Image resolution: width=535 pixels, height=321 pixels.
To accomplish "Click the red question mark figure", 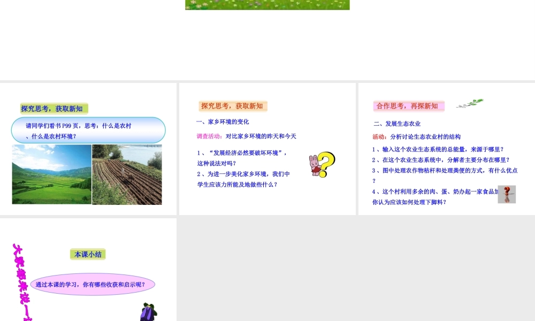I will [x=507, y=194].
